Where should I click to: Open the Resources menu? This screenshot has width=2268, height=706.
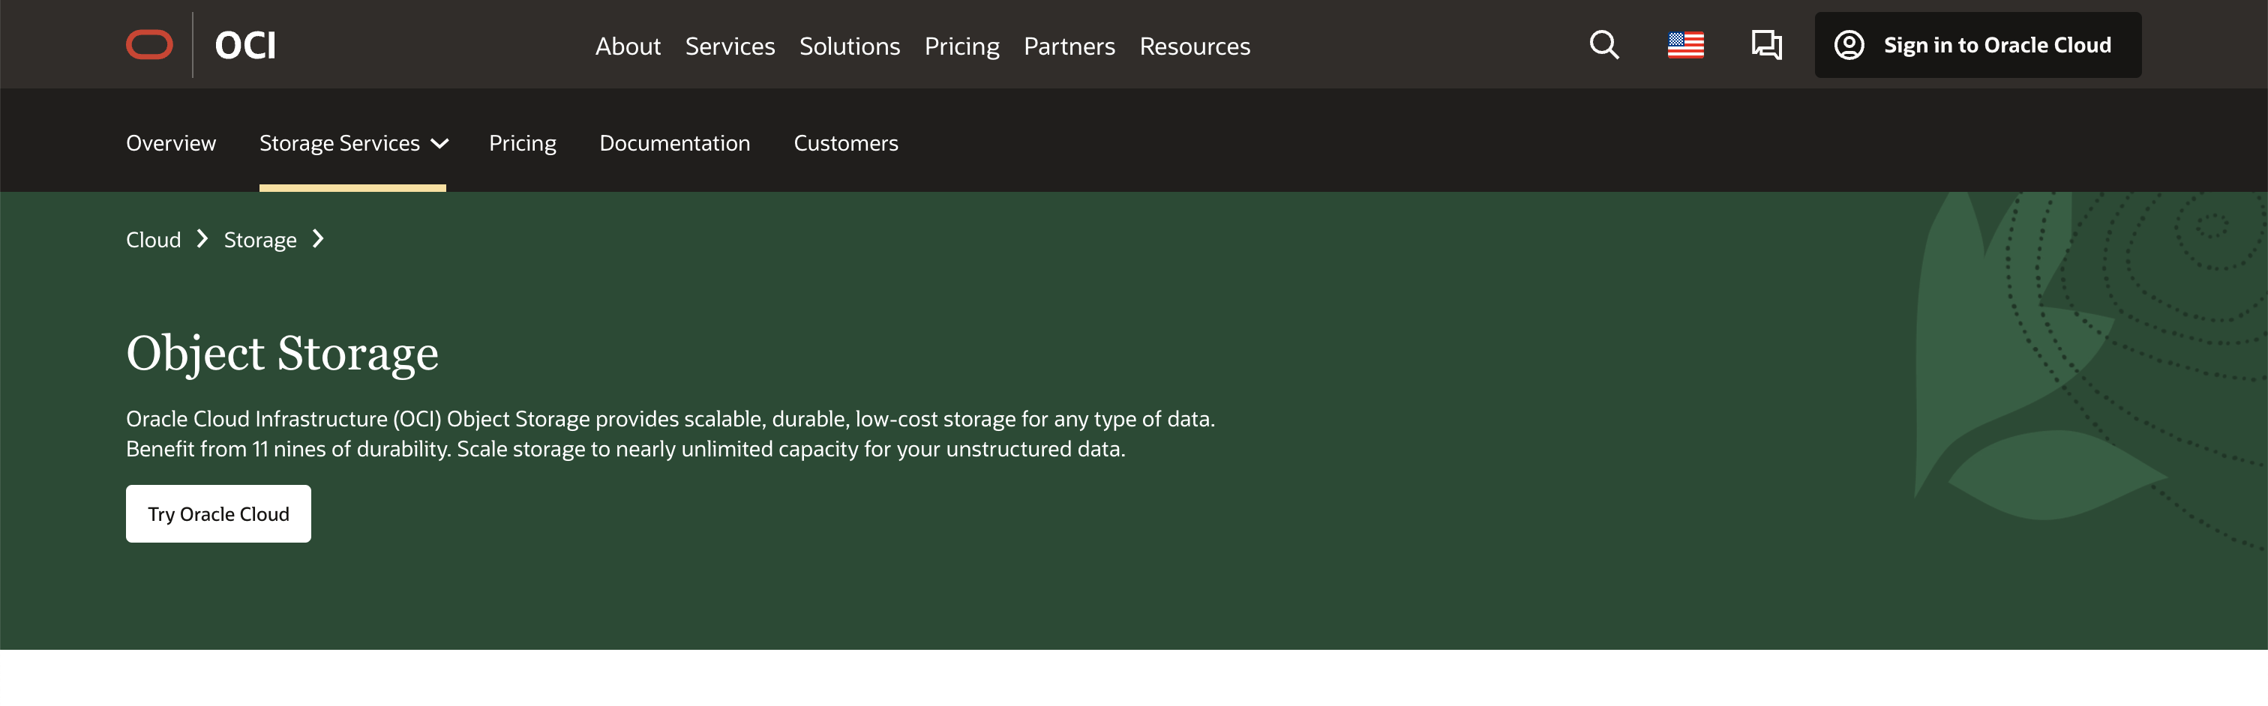(1195, 46)
